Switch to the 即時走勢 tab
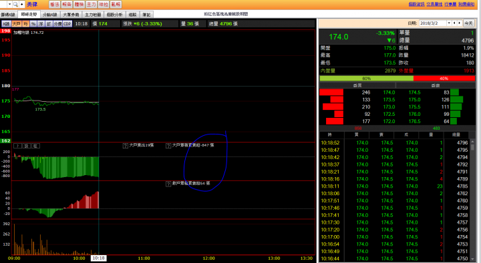 pyautogui.click(x=29, y=15)
